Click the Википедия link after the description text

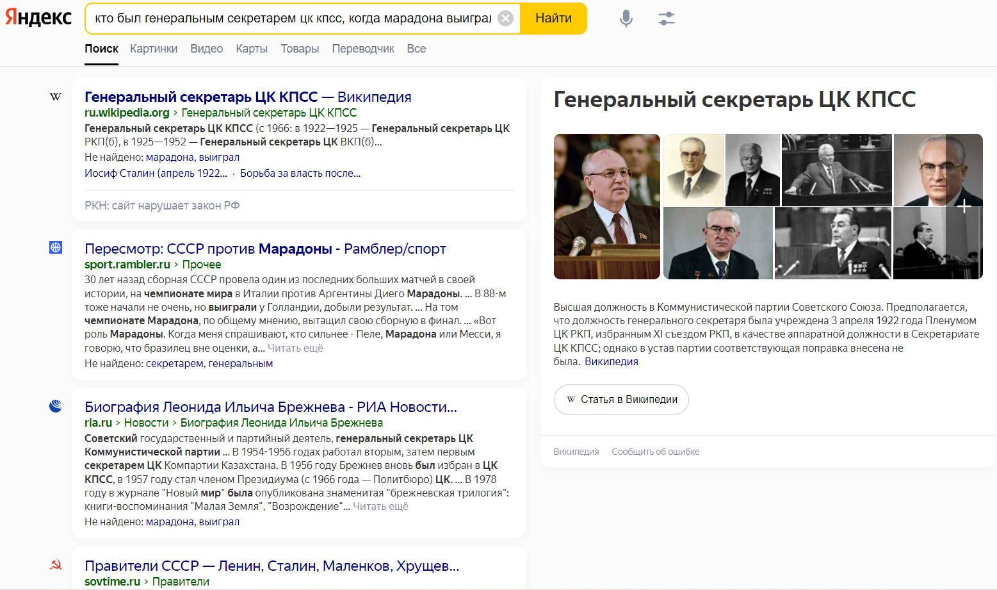pyautogui.click(x=612, y=361)
